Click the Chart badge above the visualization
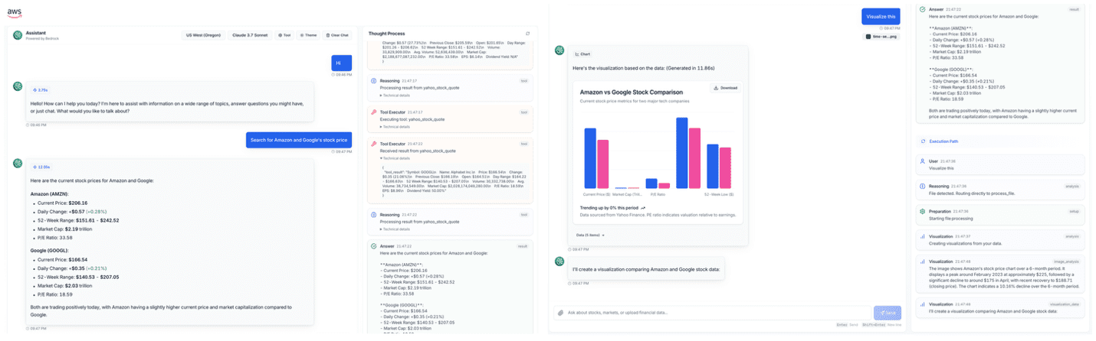The image size is (1096, 341). pos(583,54)
